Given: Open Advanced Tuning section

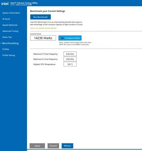Looking at the screenshot, I should point(10,31).
